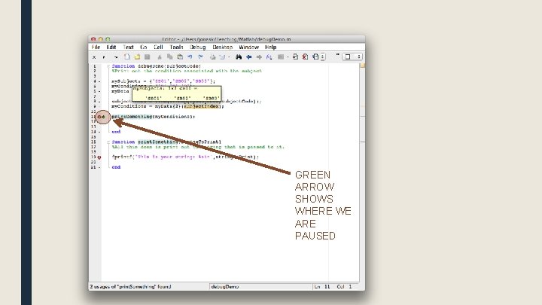
Task: Toggle the breakpoint on line 19
Action: 99,157
